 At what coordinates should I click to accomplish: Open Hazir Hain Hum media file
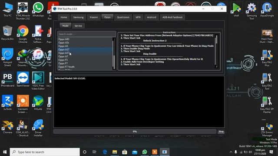tap(267, 36)
